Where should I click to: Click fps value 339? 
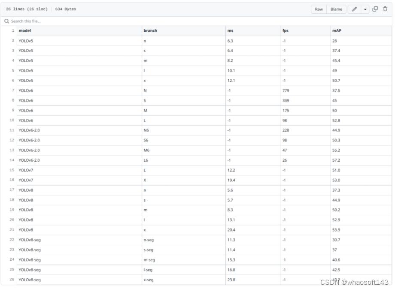coord(286,101)
